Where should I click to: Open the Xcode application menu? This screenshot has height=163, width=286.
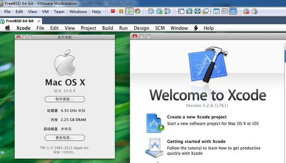tap(23, 28)
